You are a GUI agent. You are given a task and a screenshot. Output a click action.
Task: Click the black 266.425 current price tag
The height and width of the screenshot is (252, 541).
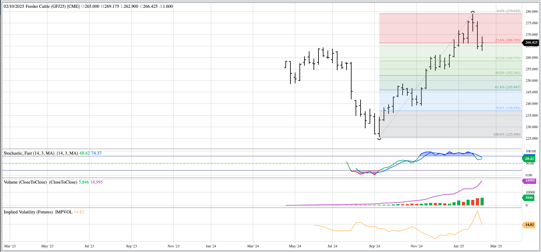(x=531, y=42)
